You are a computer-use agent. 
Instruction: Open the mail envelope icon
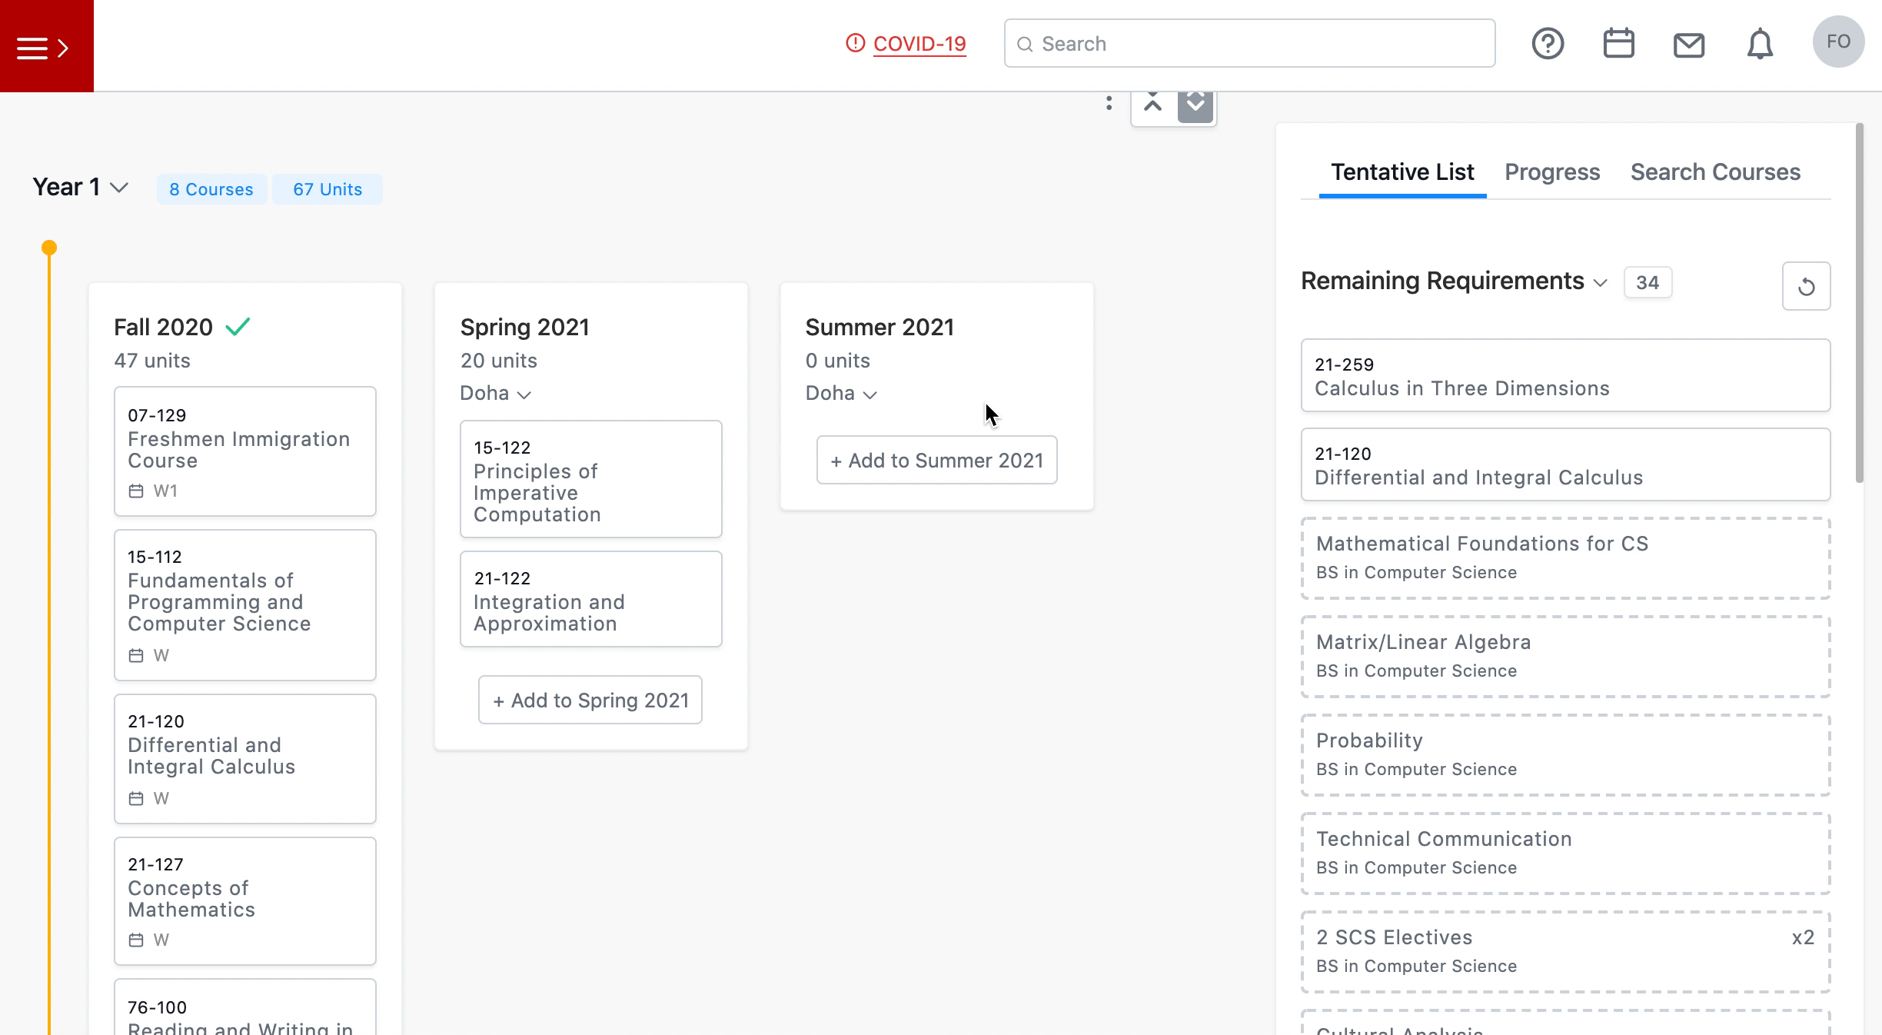pyautogui.click(x=1688, y=45)
